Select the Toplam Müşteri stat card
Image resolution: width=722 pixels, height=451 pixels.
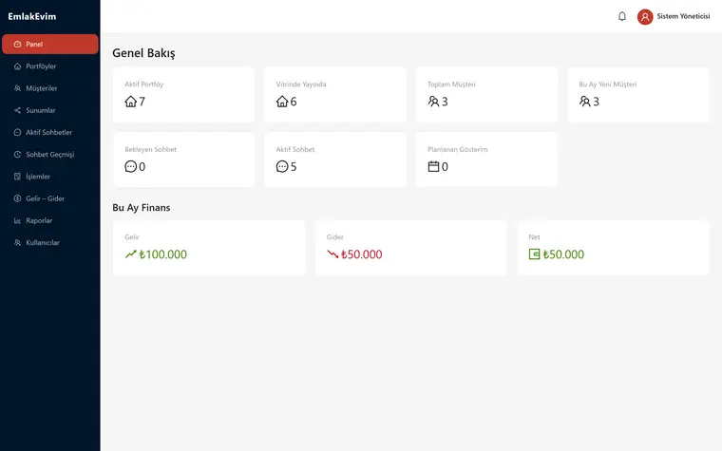tap(486, 95)
